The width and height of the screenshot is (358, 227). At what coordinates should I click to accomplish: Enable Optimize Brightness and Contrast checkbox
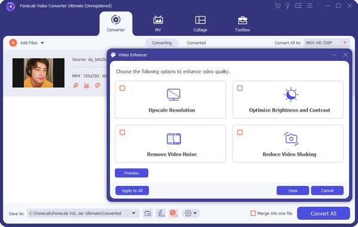240,88
